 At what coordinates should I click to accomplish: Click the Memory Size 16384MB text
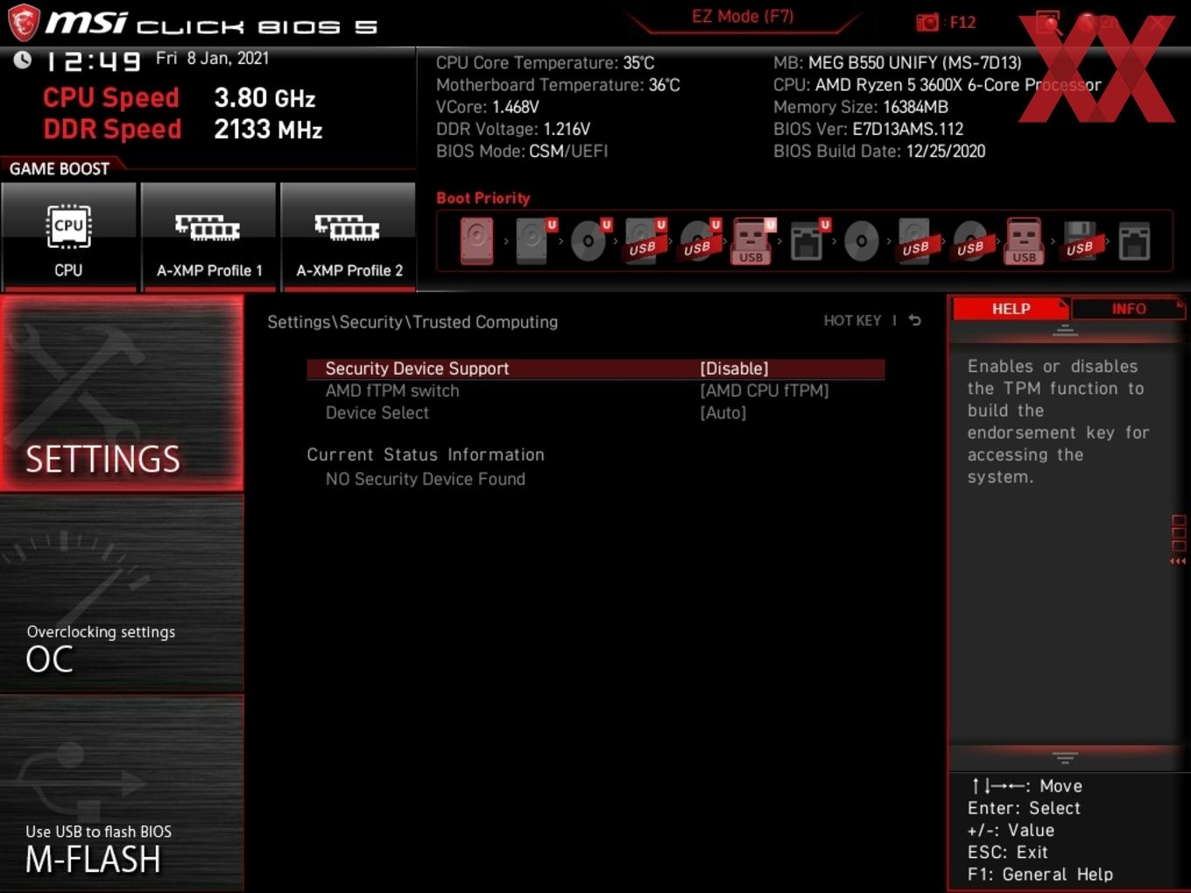coord(860,107)
